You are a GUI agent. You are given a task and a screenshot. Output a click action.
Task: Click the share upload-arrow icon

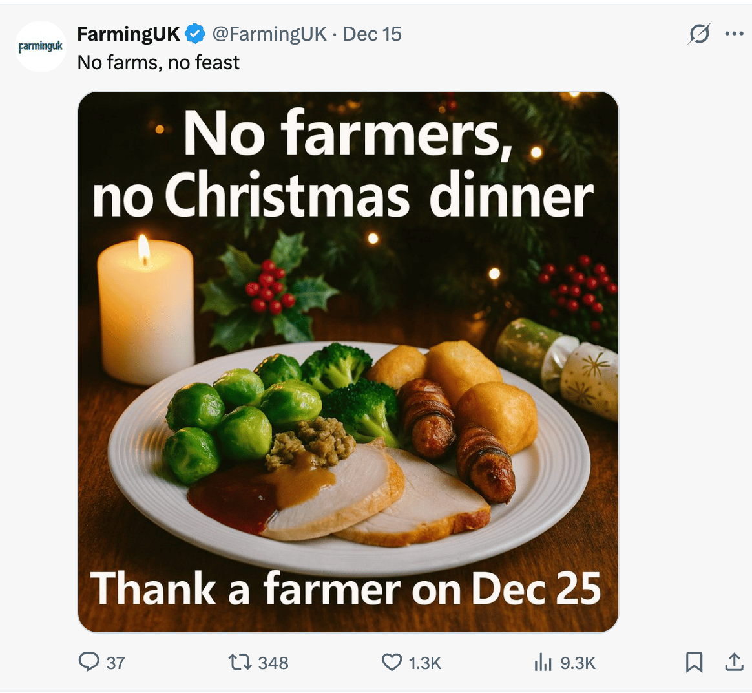point(735,661)
